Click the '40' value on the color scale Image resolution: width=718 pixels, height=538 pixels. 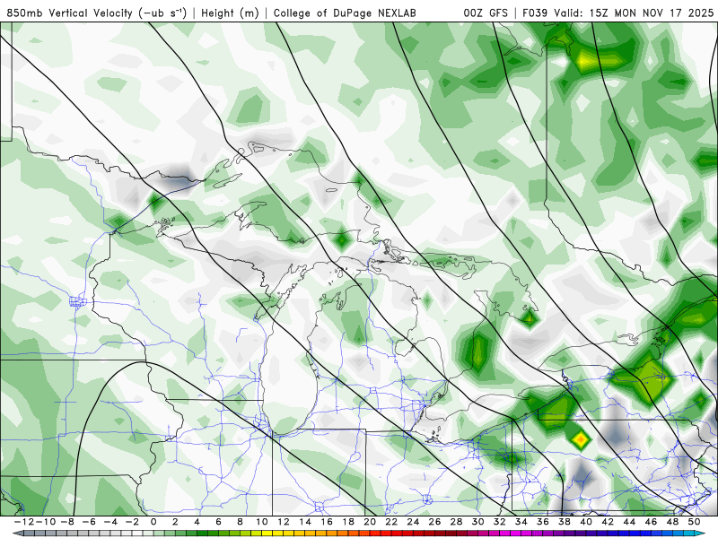(x=586, y=522)
